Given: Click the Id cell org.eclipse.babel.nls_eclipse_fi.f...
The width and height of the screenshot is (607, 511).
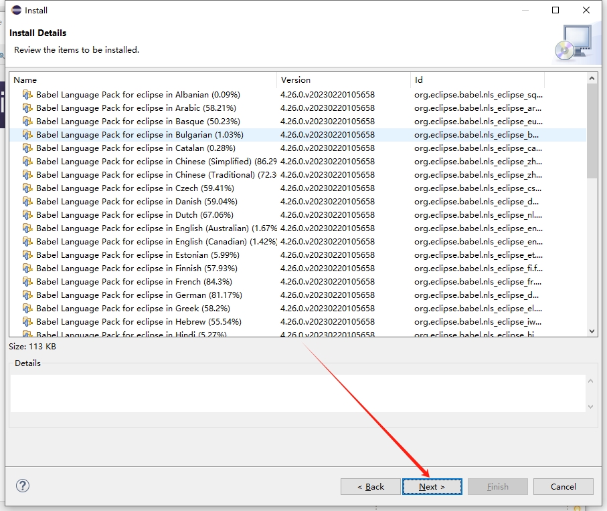Looking at the screenshot, I should click(479, 269).
